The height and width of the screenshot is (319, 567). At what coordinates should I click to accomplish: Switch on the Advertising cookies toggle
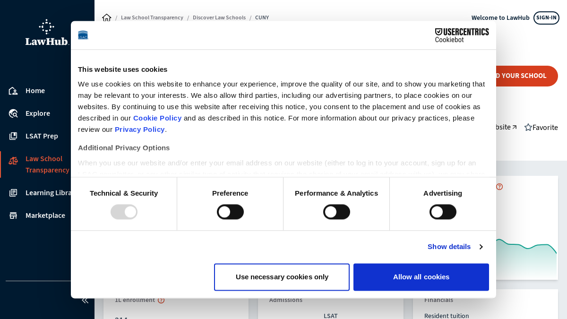[x=443, y=212]
